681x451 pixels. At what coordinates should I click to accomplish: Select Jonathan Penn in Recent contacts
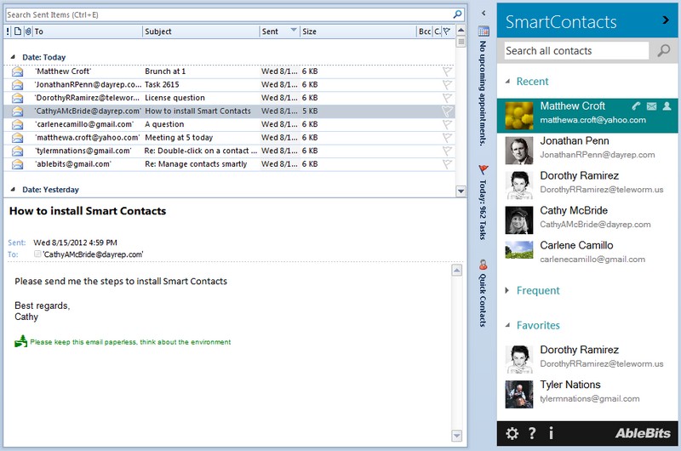(587, 150)
